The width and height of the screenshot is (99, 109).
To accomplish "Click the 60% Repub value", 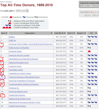I will point(81,52).
